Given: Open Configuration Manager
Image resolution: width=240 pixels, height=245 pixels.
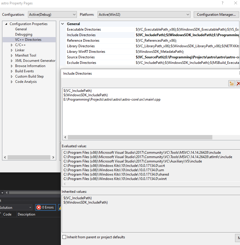Looking at the screenshot, I should coord(216,15).
